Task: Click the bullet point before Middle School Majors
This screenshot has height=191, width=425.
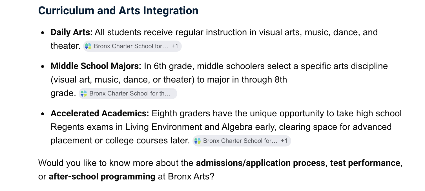Action: (43, 67)
